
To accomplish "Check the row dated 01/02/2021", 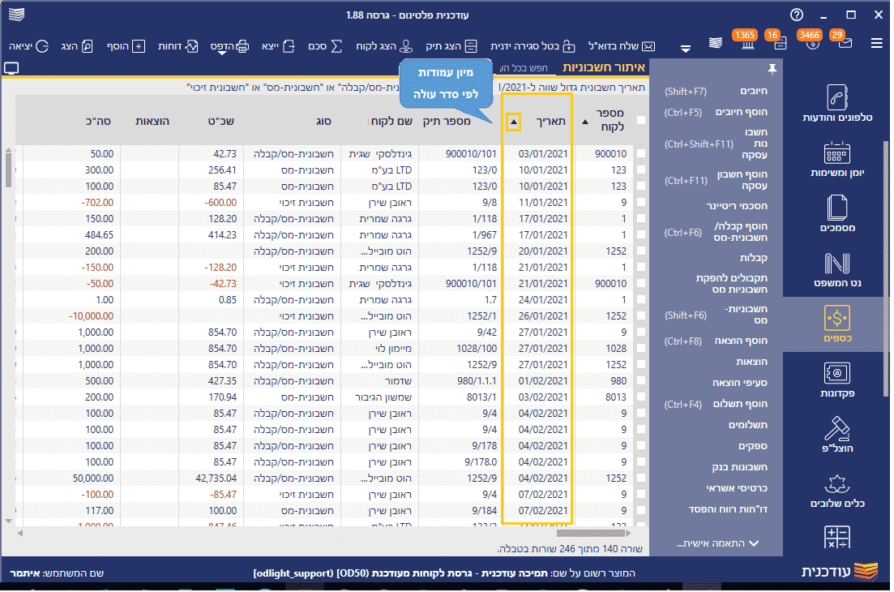I will tap(641, 380).
